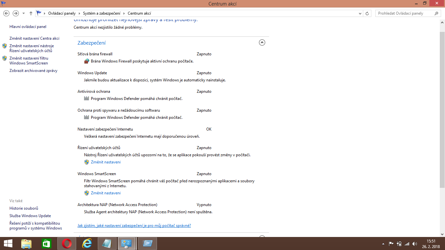The width and height of the screenshot is (445, 250).
Task: Click the Antivirová ochrana heading
Action: pos(94,91)
